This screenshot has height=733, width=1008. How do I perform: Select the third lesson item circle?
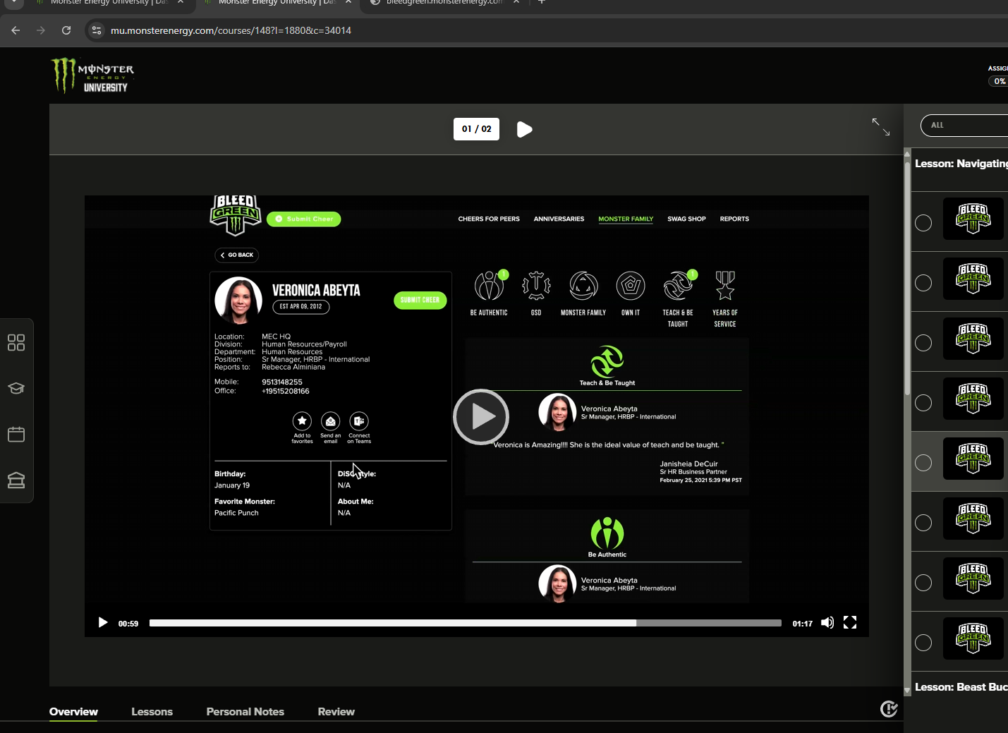click(923, 343)
